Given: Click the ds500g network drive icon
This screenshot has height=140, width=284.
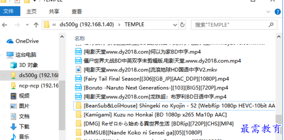Looking at the screenshot, I should (x=14, y=76).
